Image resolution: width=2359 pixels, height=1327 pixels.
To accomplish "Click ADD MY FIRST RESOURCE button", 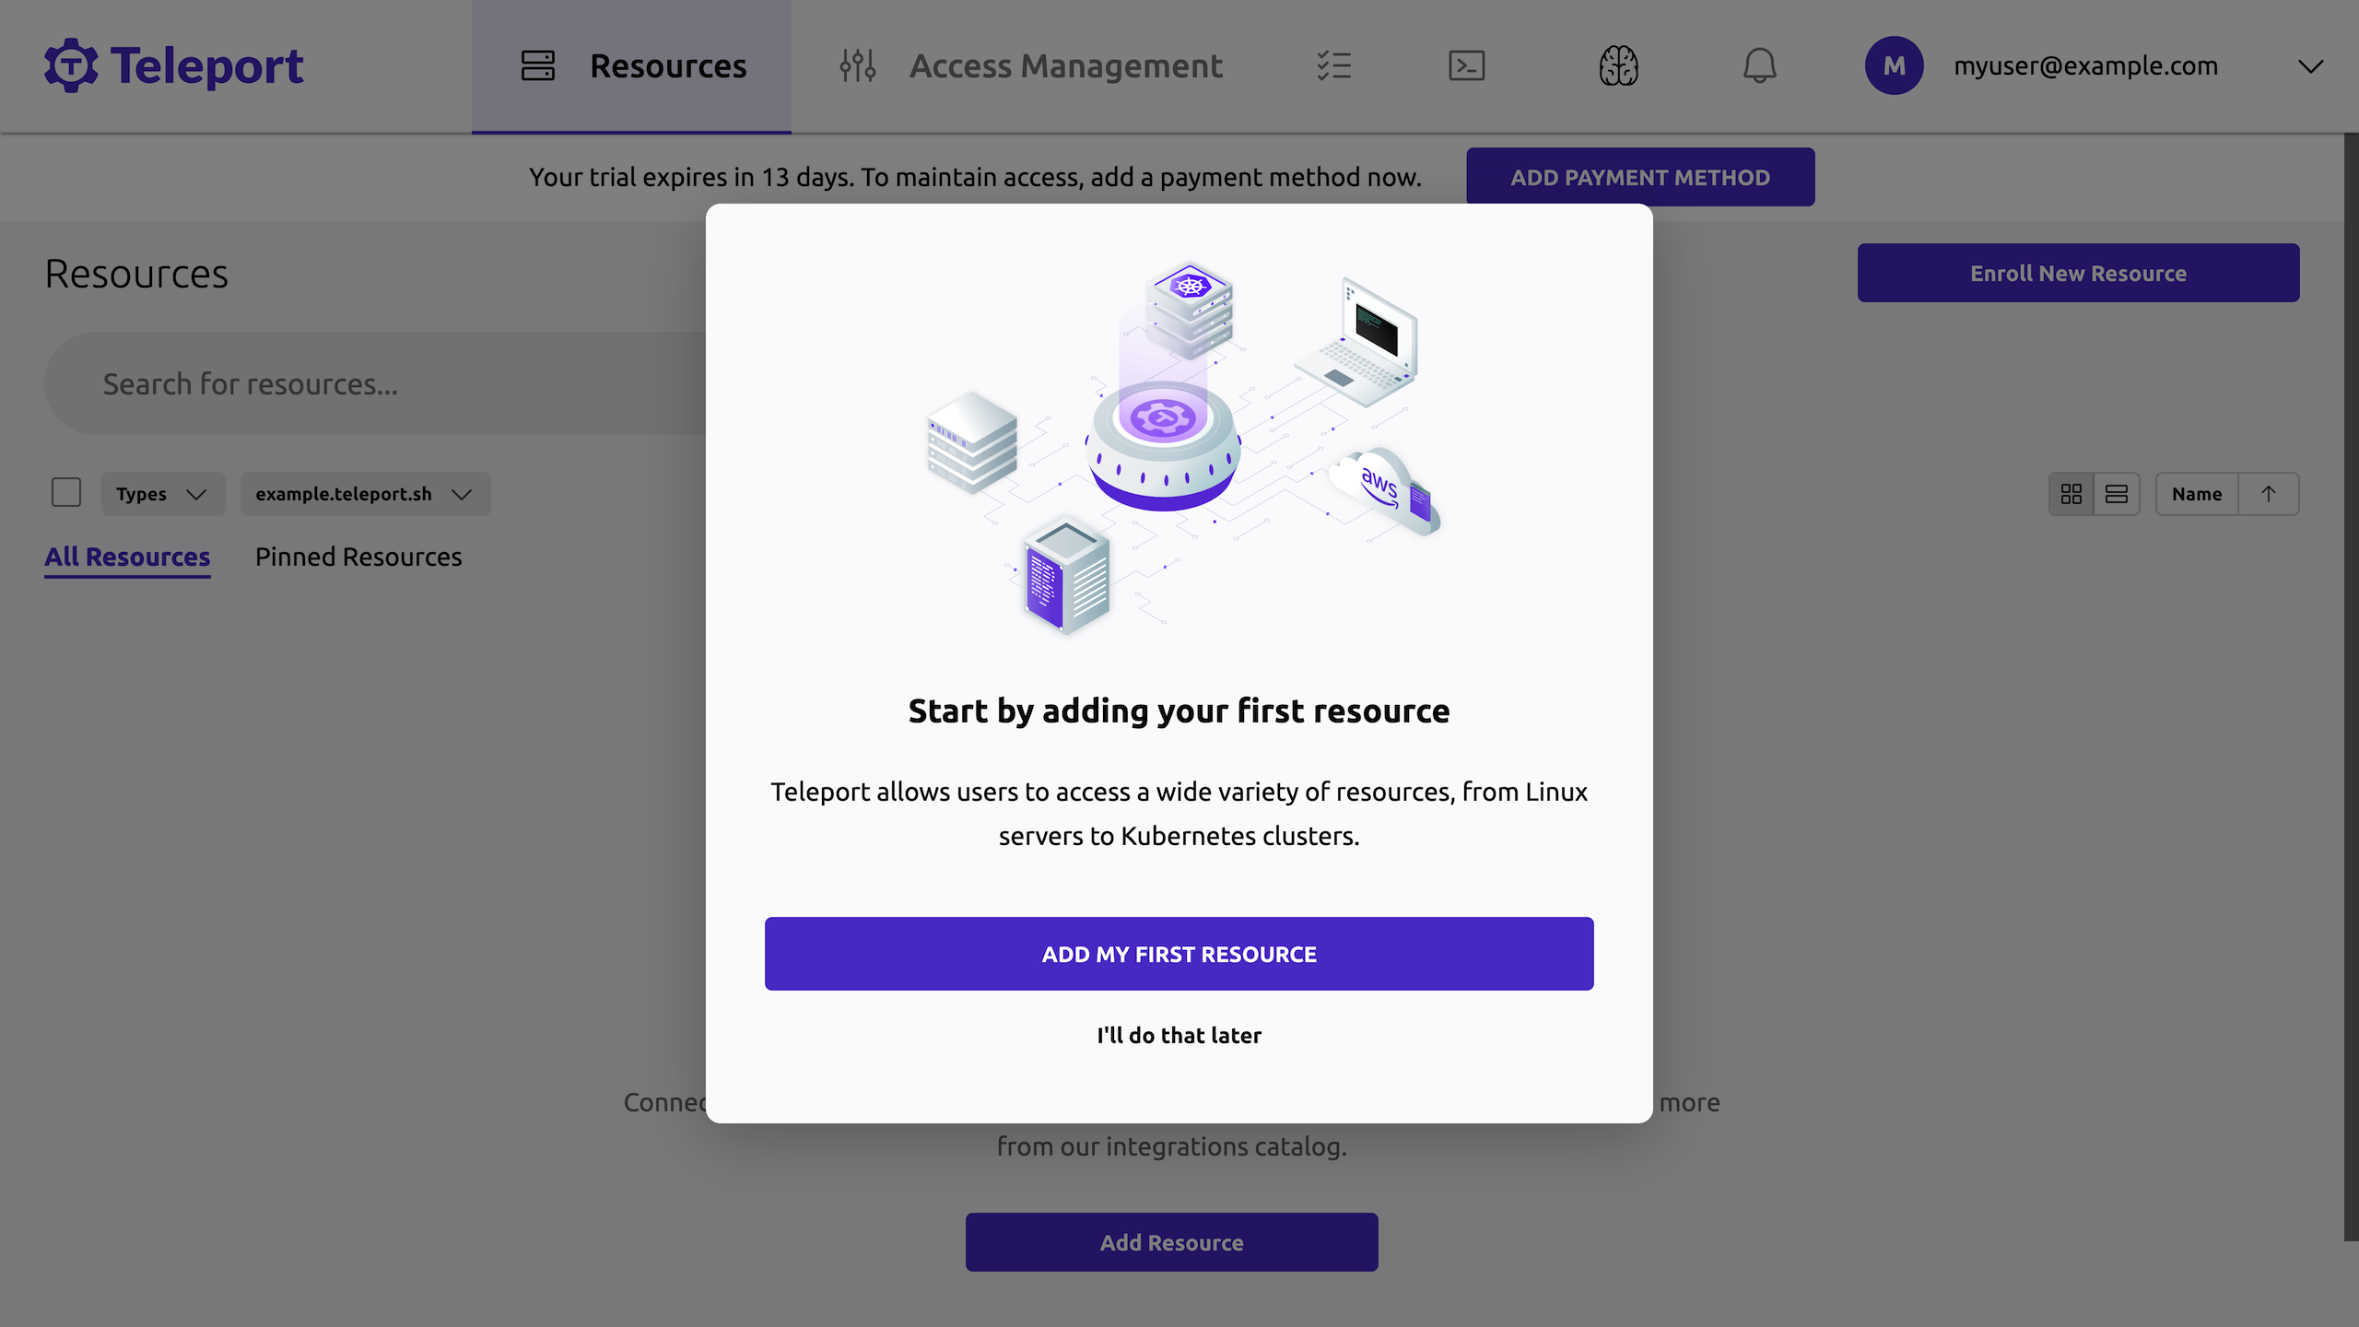I will (1179, 953).
